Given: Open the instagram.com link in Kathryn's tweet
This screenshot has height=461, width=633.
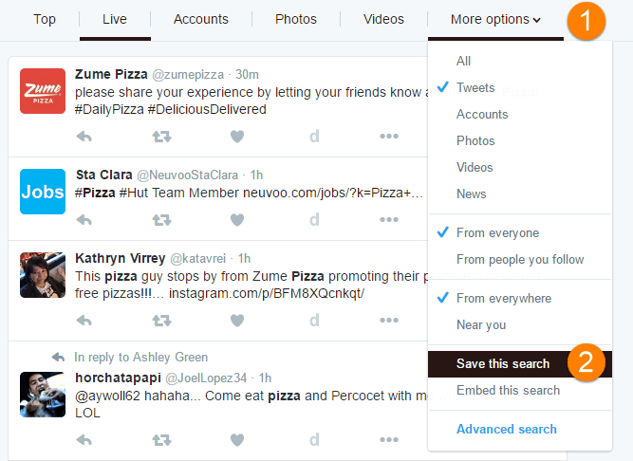Looking at the screenshot, I should (x=286, y=294).
